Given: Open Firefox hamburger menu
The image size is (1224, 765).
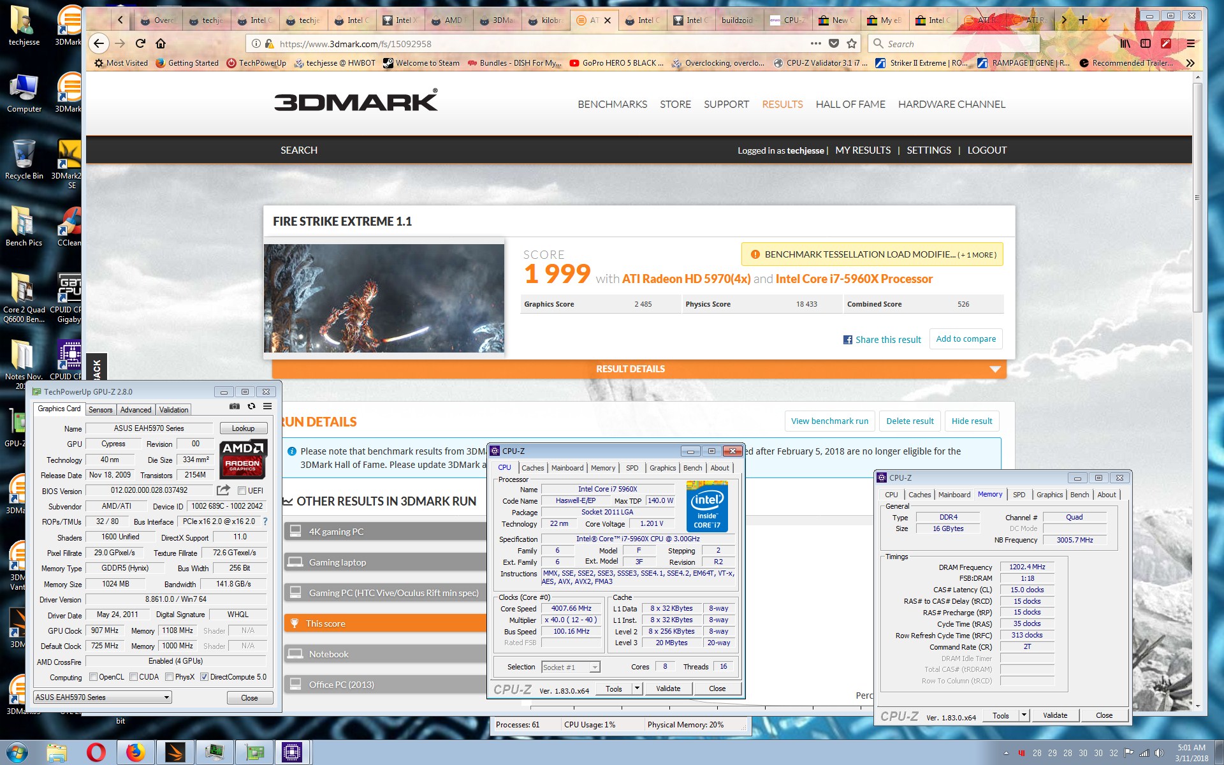Looking at the screenshot, I should pyautogui.click(x=1191, y=43).
